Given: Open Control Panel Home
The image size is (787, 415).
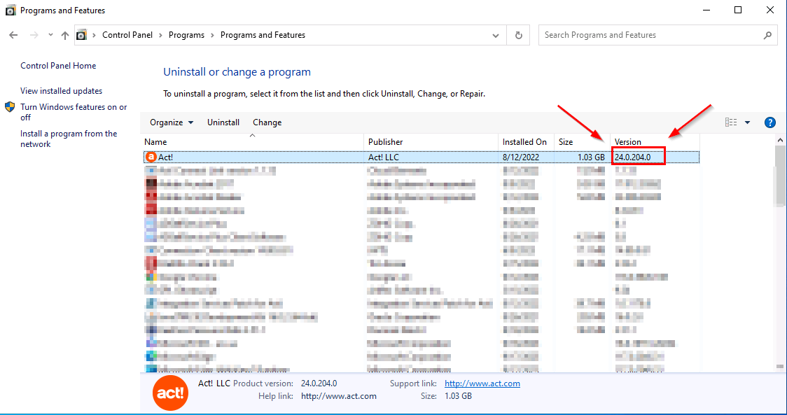Looking at the screenshot, I should (58, 66).
